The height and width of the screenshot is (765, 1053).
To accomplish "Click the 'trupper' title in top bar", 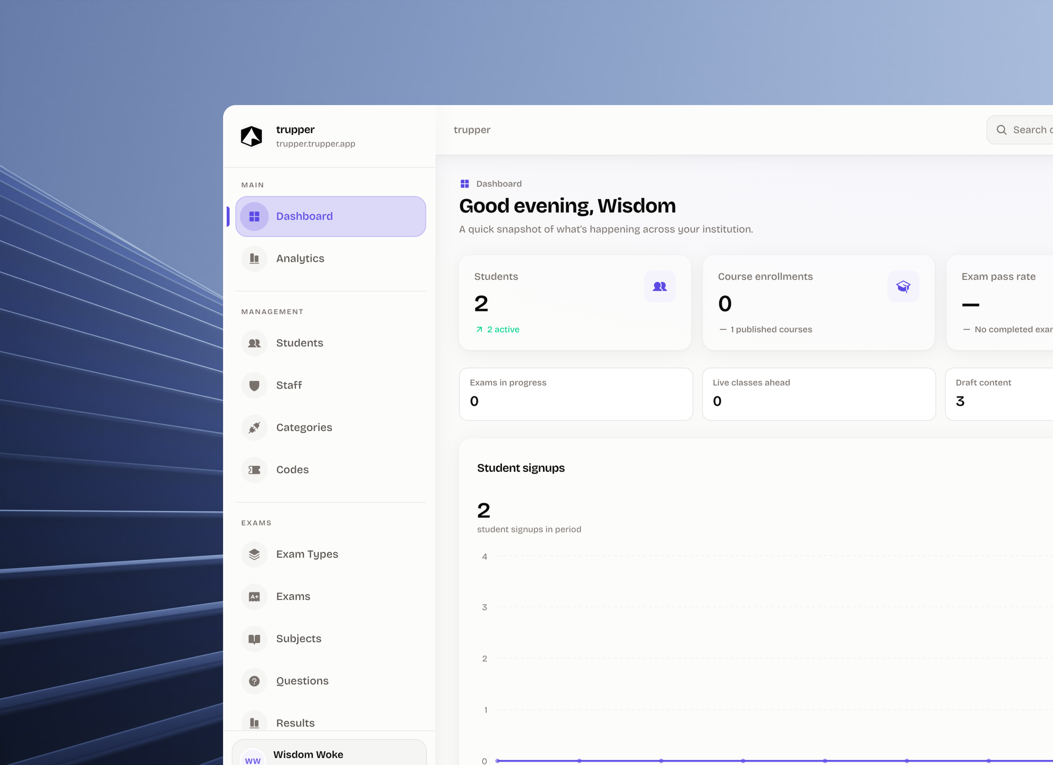I will (472, 130).
